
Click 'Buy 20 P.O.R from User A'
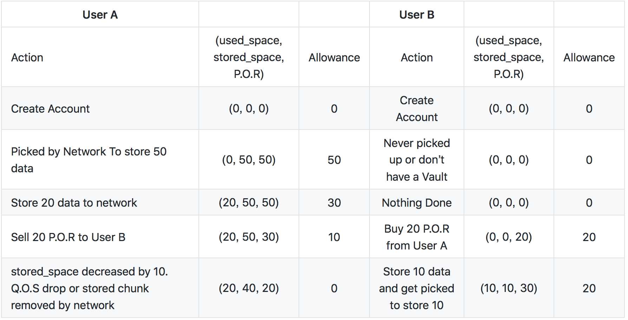[x=417, y=237]
